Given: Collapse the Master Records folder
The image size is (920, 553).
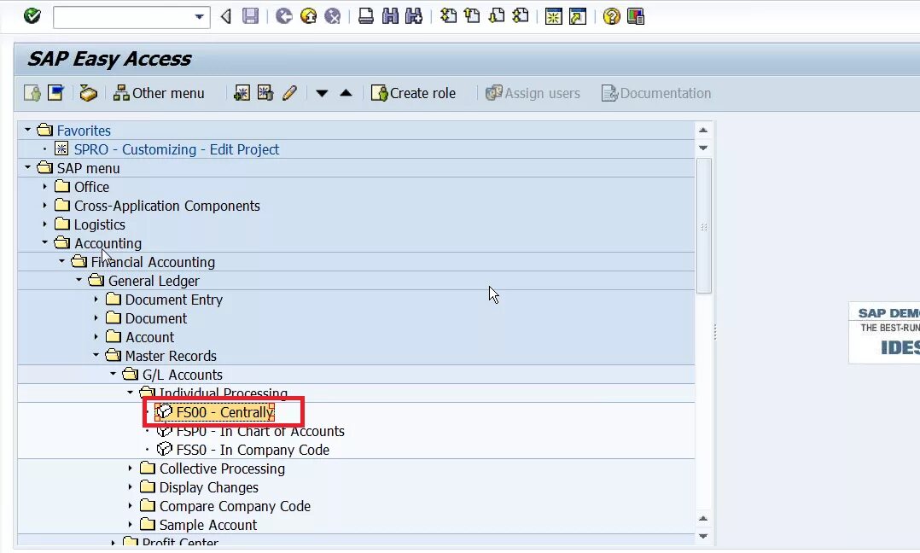Looking at the screenshot, I should tap(96, 355).
